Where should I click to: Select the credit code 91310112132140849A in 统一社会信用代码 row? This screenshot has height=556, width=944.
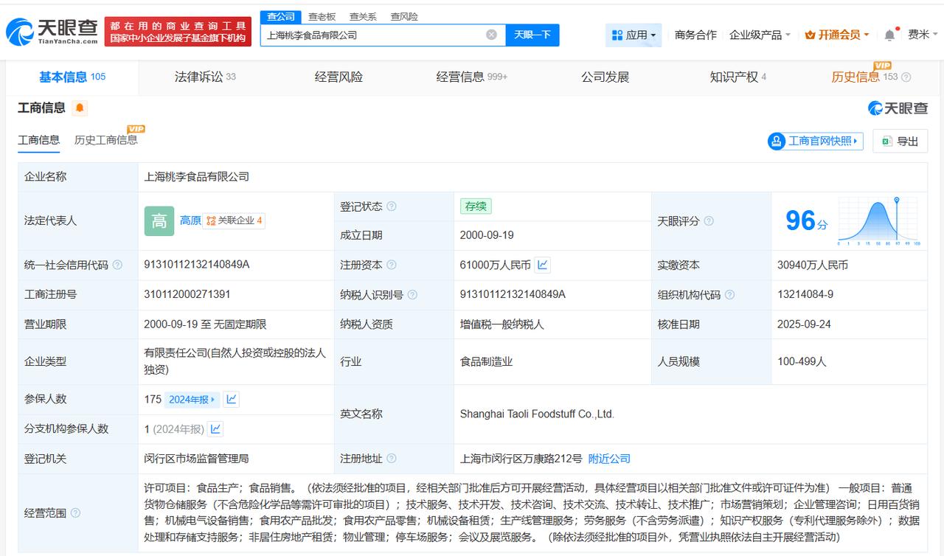pyautogui.click(x=197, y=265)
